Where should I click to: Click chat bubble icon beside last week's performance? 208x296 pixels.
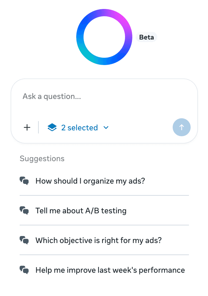(24, 270)
